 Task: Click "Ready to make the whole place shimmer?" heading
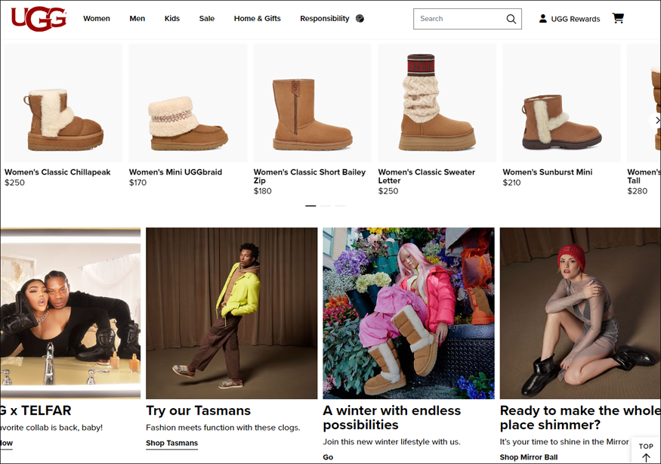pyautogui.click(x=580, y=418)
